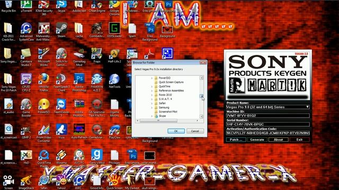The width and height of the screenshot is (339, 190).
Task: Open the Camtasia Studio 7 shortcut
Action: [x=26, y=57]
